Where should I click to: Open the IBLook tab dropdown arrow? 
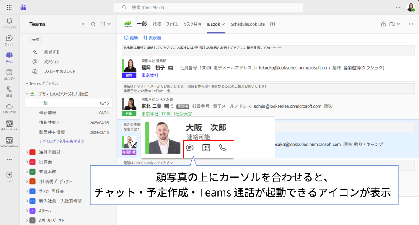[223, 24]
